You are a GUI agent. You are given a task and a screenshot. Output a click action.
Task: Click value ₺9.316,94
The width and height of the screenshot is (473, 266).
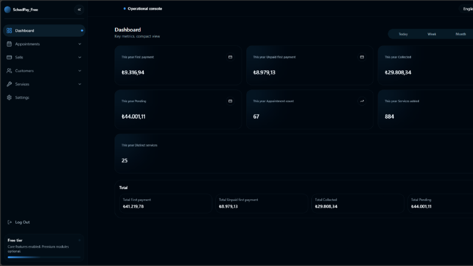point(133,72)
